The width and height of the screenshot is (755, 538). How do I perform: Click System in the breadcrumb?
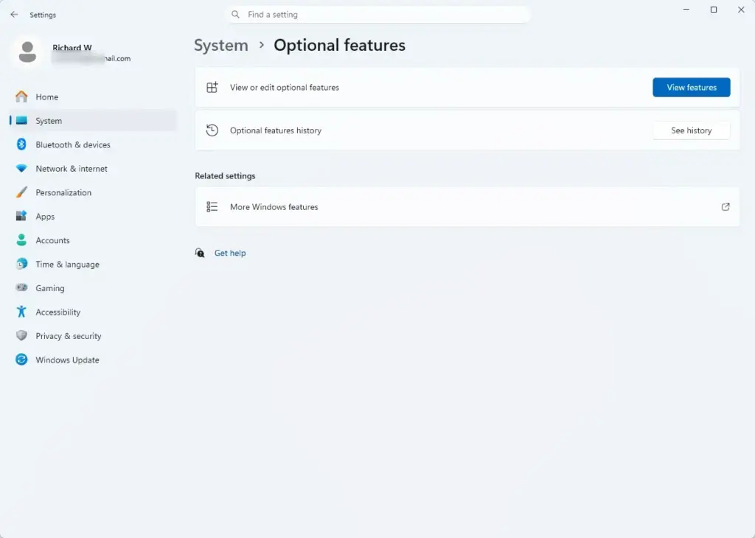(x=221, y=45)
